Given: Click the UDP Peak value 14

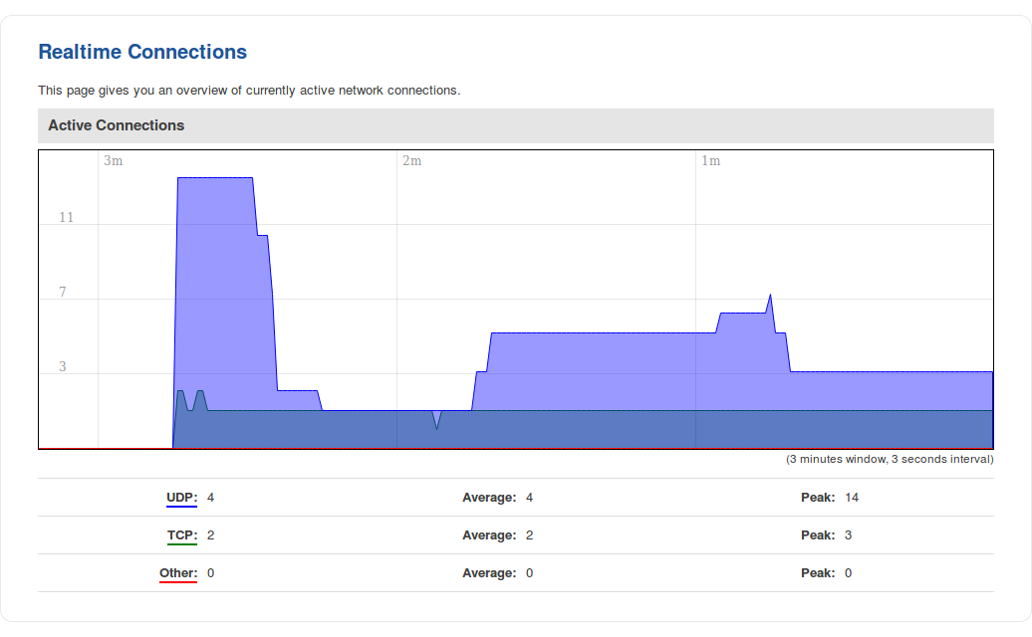Looking at the screenshot, I should [x=852, y=497].
